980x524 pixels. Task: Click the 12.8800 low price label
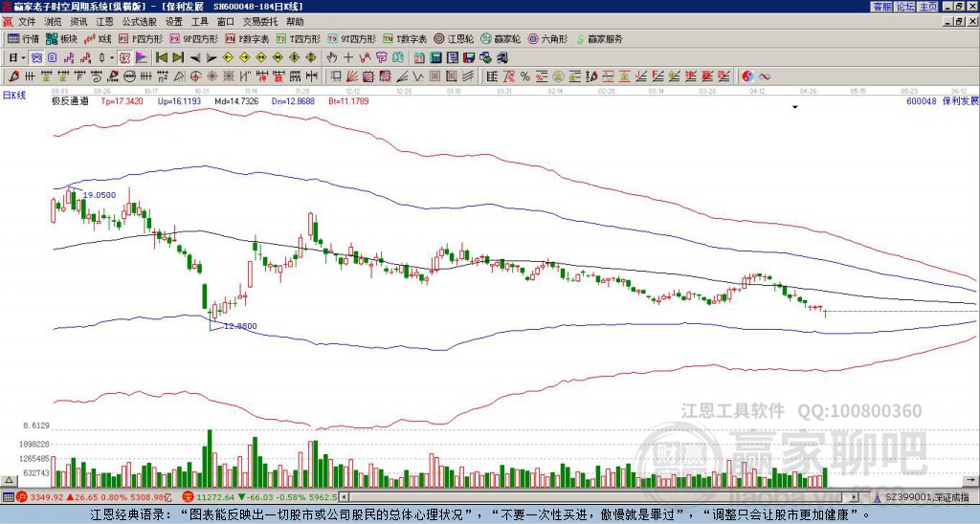tap(240, 326)
